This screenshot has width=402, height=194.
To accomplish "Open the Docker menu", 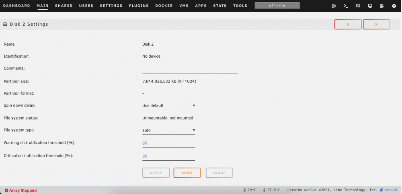I will pyautogui.click(x=164, y=6).
